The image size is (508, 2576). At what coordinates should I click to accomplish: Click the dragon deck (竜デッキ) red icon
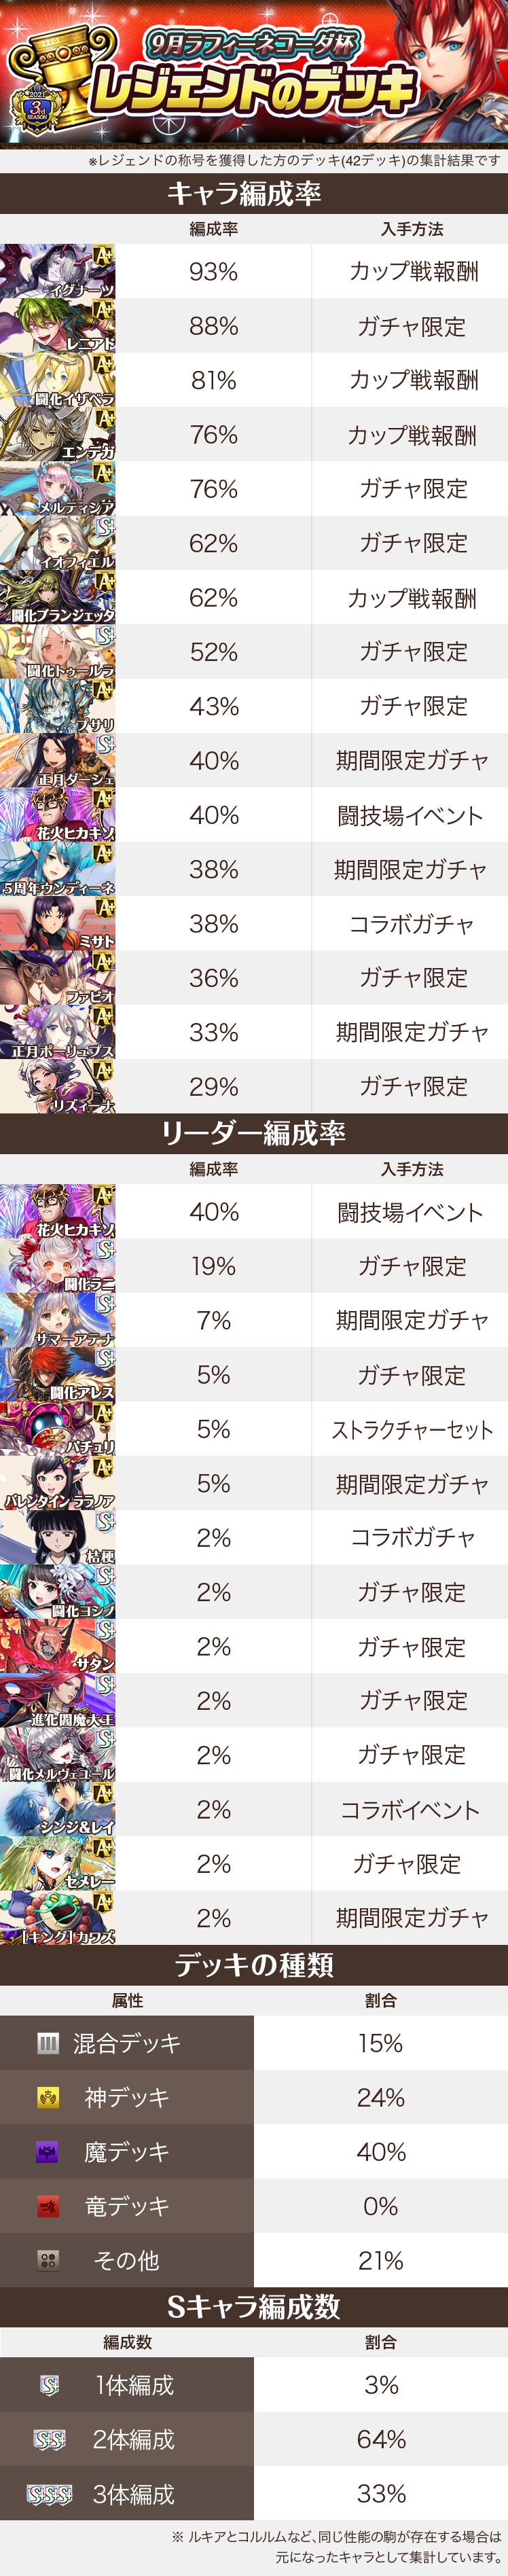(48, 2206)
